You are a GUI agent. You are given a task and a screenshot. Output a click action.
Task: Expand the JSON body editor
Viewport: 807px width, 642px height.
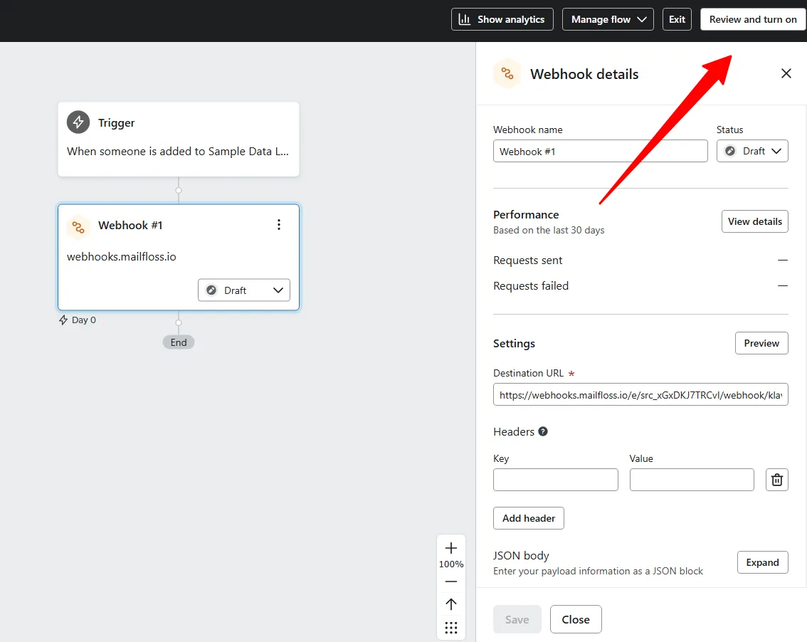click(x=762, y=562)
